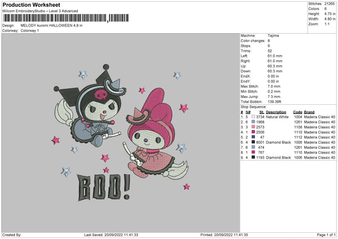Click stitch count 2573 in row 3
Viewport: 338px width, 239px height.
click(x=260, y=127)
